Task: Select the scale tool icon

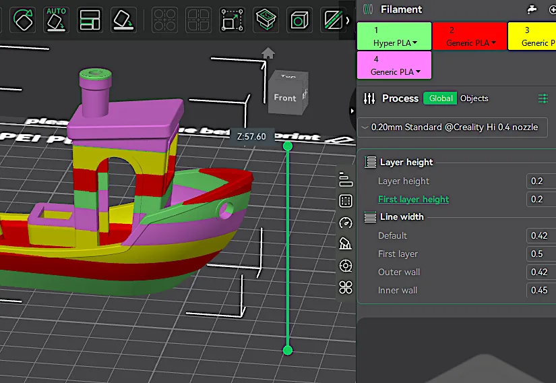Action: click(232, 20)
